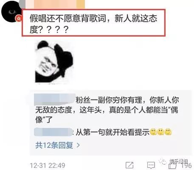The image size is (194, 170).
Task: Like the comment via thumbs-up icon
Action: (172, 165)
